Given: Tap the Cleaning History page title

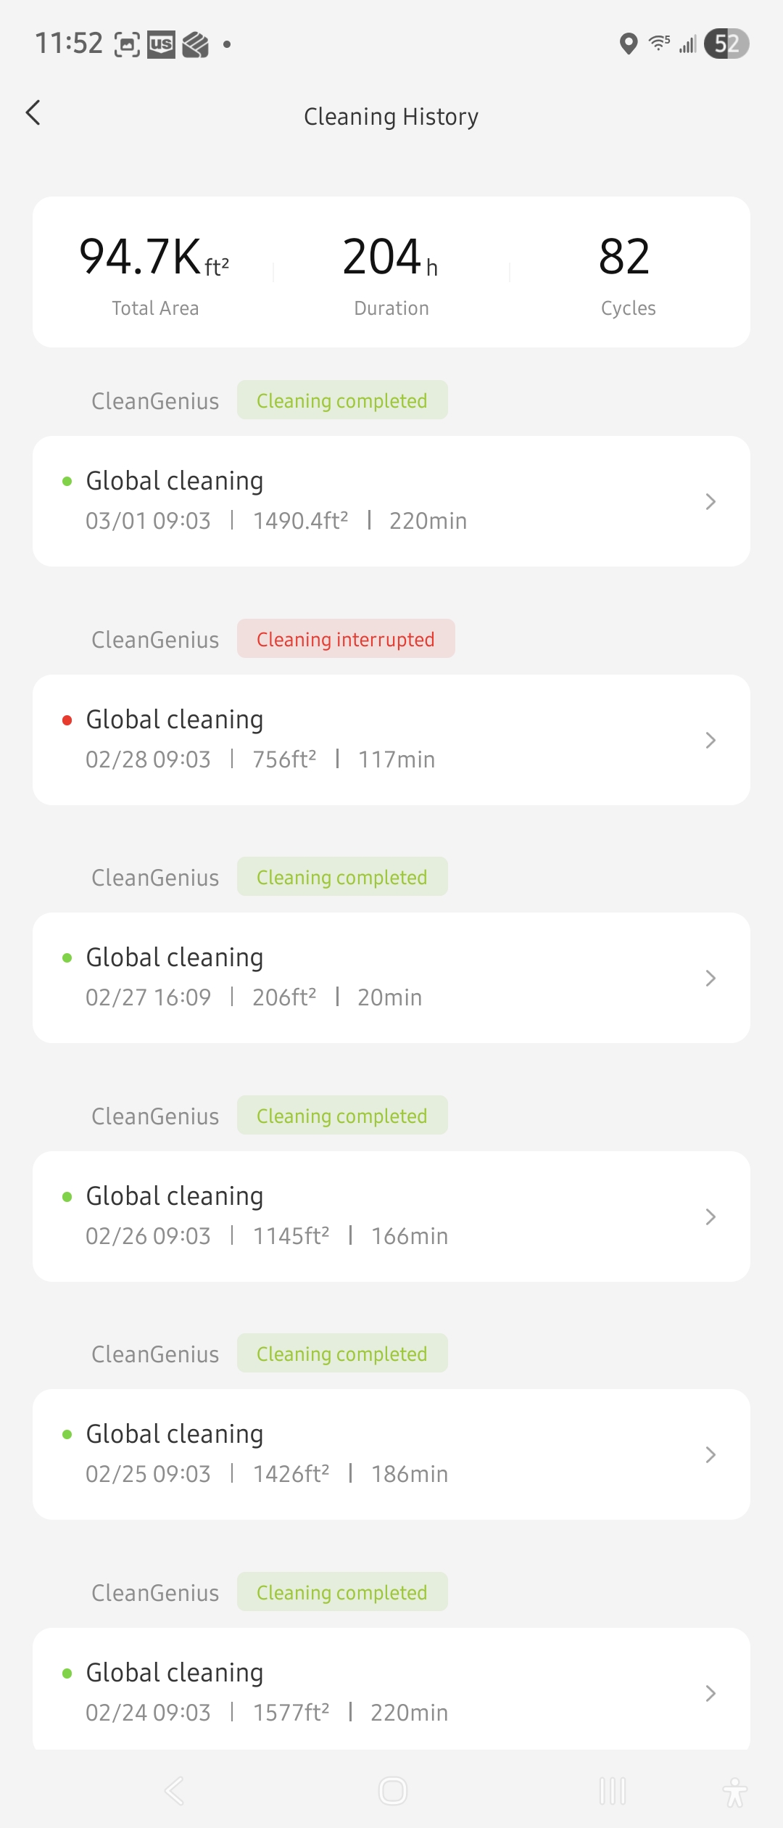Looking at the screenshot, I should [391, 117].
